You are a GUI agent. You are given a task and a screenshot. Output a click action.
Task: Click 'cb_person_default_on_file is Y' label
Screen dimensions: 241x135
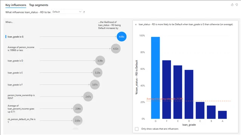coord(21,121)
